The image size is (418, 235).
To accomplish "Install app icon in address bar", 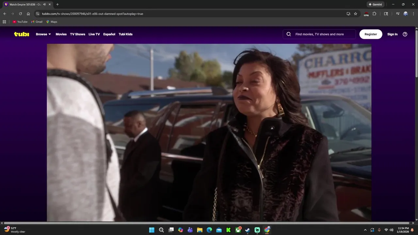I will 348,14.
